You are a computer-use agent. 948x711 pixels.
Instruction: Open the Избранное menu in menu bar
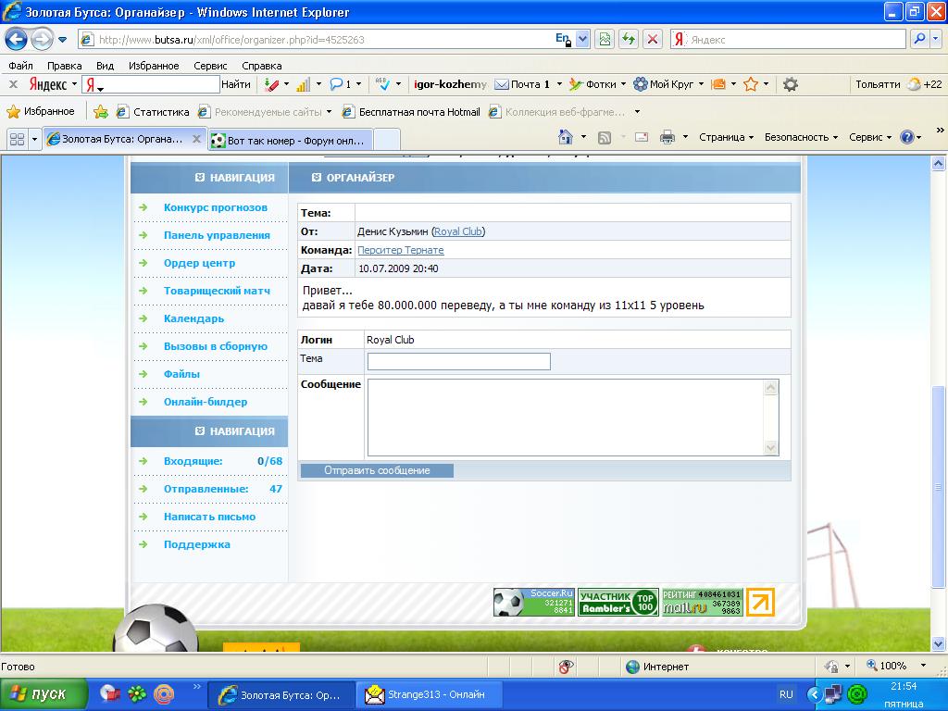(154, 66)
